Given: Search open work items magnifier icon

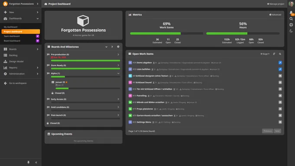Looking at the screenshot, I should coord(280,54).
